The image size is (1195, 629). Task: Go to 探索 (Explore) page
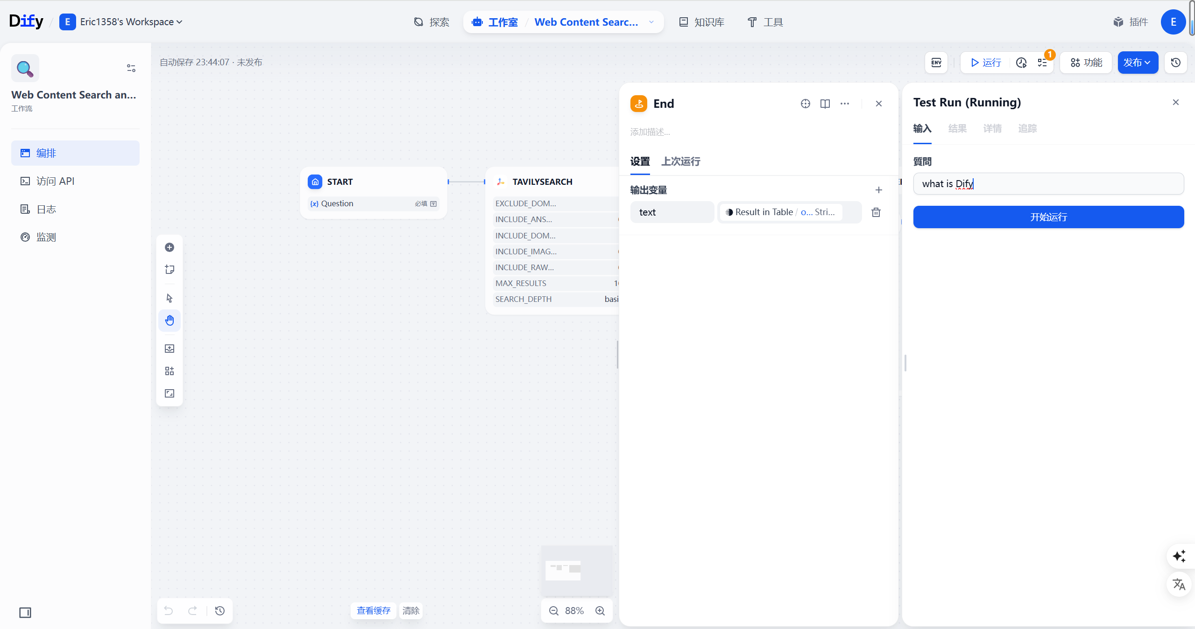coord(431,22)
